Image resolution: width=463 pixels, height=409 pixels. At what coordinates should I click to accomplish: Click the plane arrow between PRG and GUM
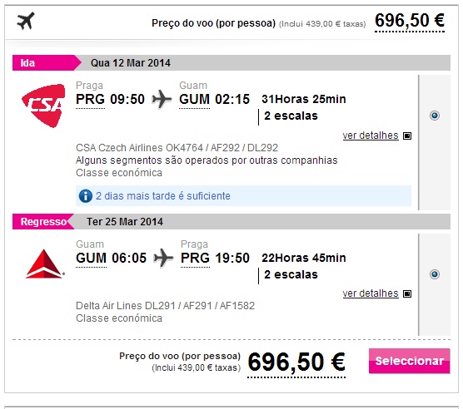click(162, 99)
